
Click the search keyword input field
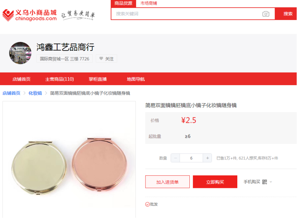coord(187,14)
